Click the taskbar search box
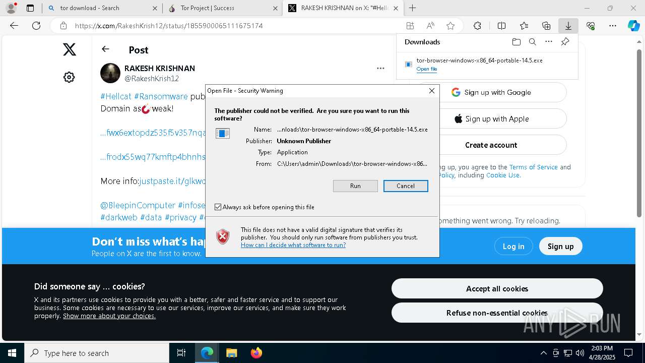645x363 pixels. point(97,353)
